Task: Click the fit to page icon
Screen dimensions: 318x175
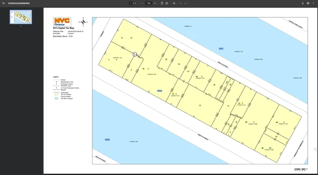Action: [162, 3]
